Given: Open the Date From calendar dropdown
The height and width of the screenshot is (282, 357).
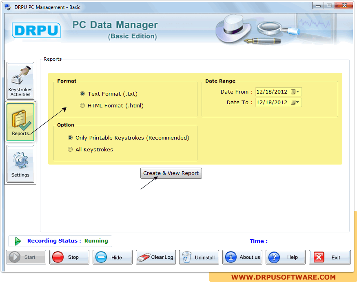Looking at the screenshot, I should point(295,92).
